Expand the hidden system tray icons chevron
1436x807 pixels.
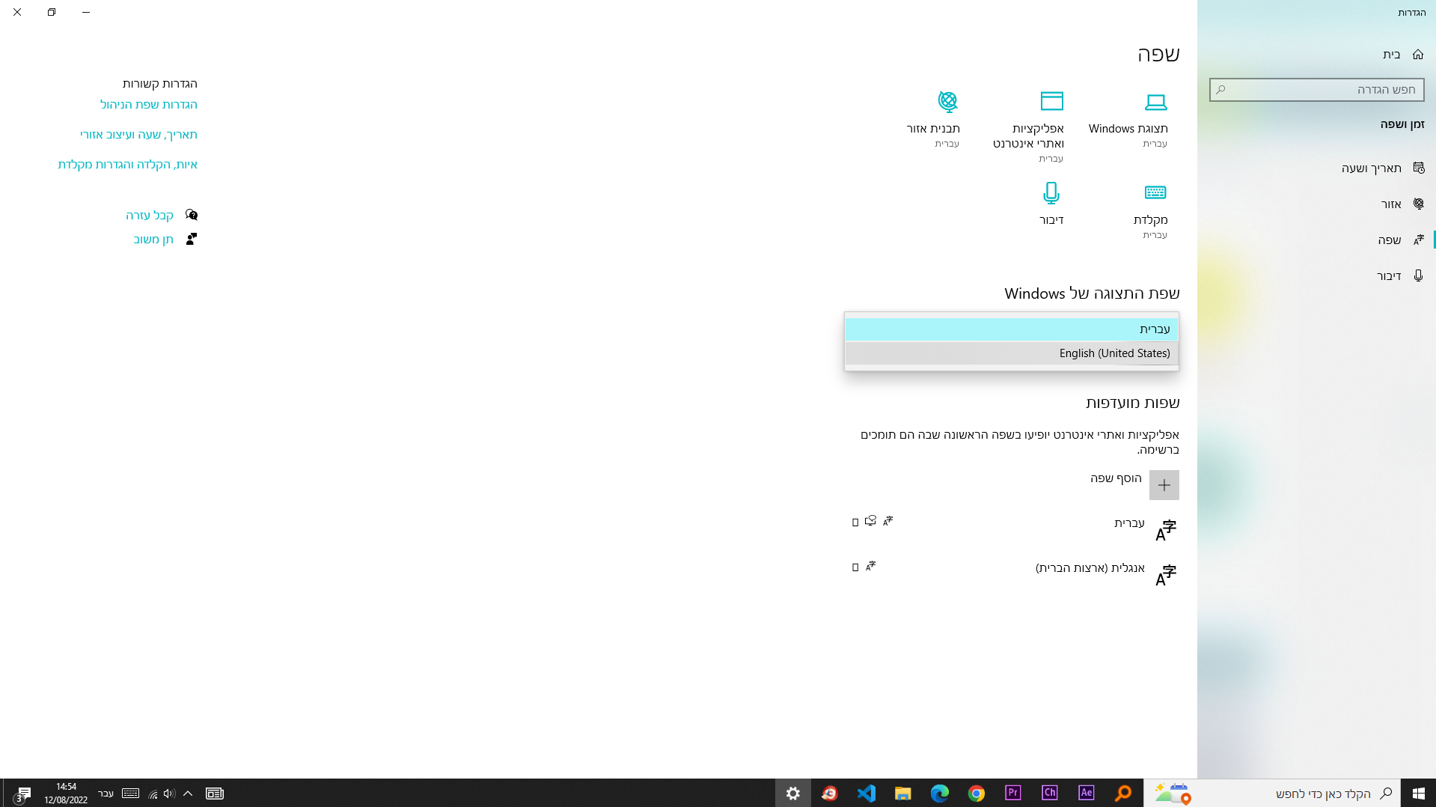188,794
